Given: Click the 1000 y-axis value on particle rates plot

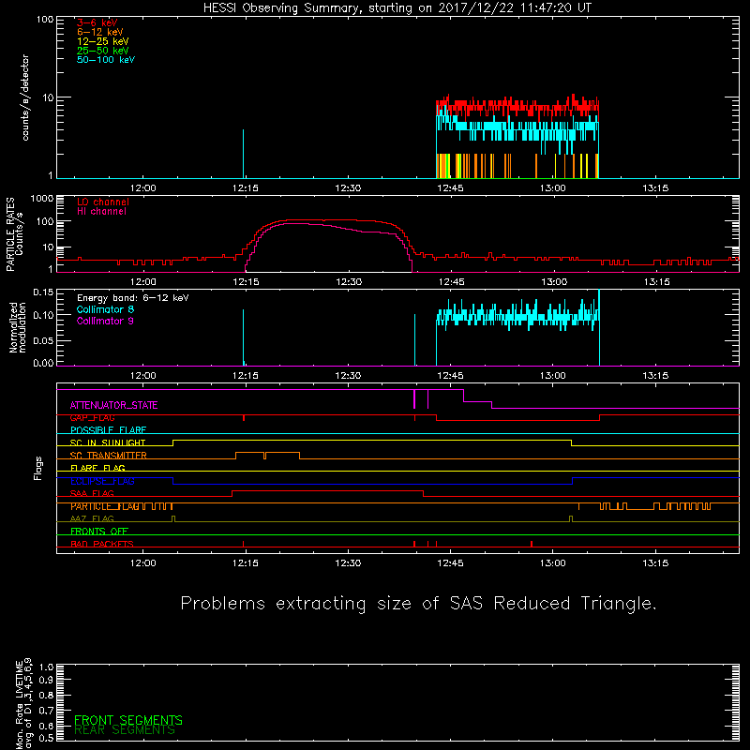Looking at the screenshot, I should 42,199.
